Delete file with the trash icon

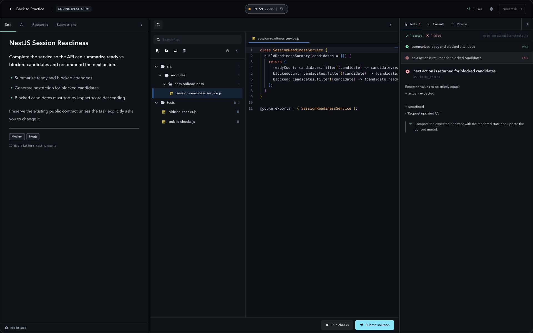tap(184, 51)
